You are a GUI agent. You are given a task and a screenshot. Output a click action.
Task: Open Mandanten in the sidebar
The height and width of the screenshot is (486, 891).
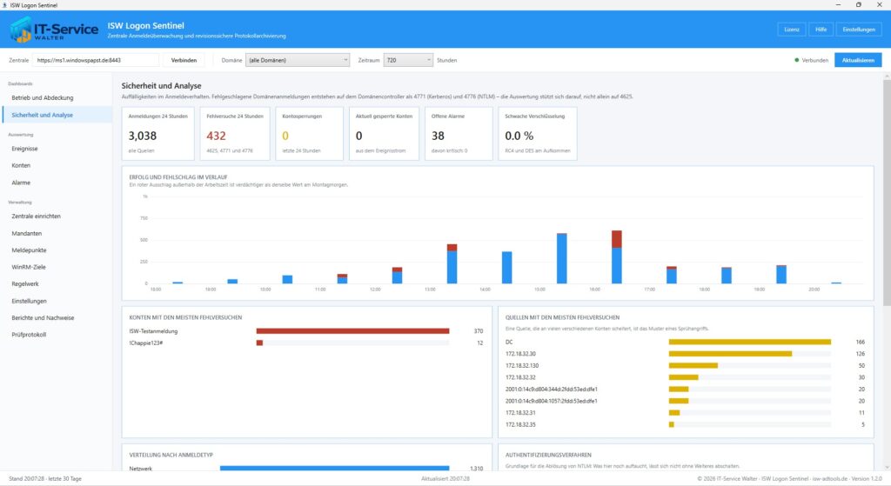57,233
